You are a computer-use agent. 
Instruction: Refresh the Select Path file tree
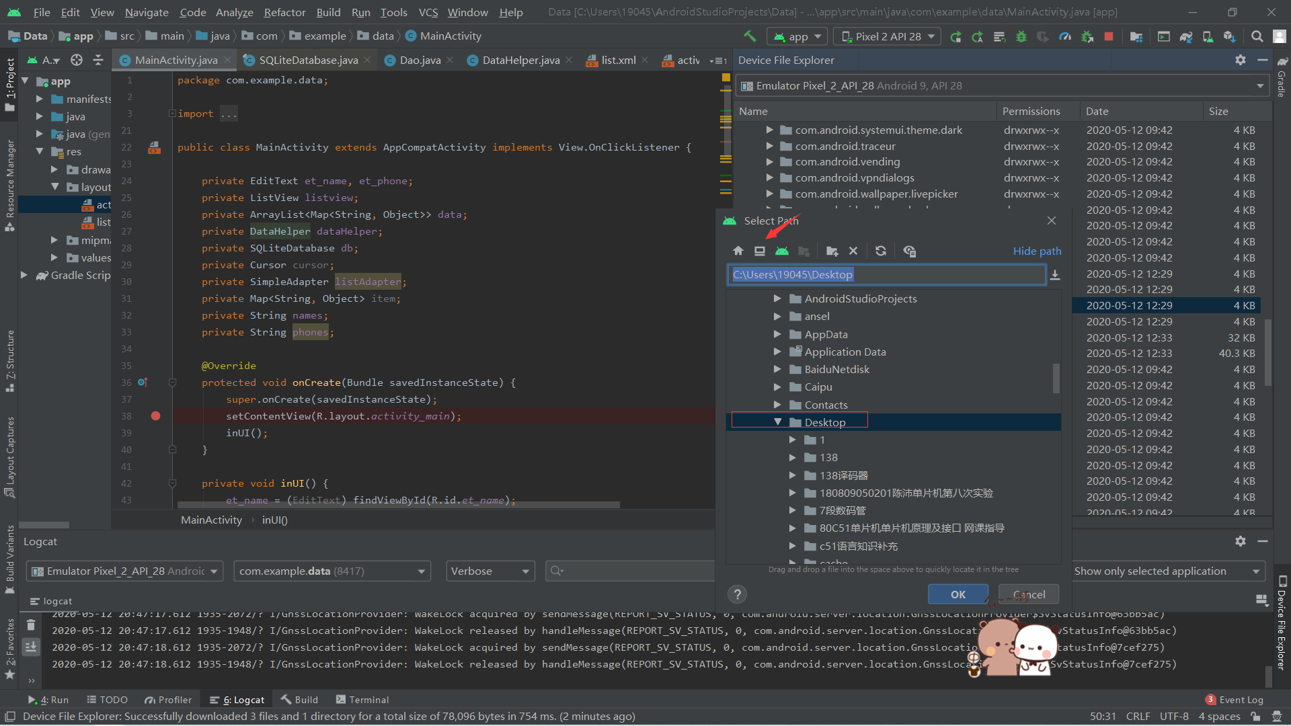pyautogui.click(x=881, y=251)
